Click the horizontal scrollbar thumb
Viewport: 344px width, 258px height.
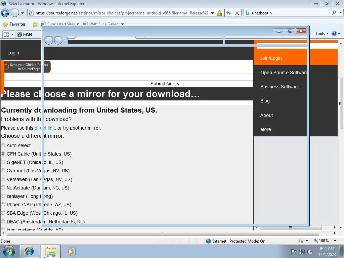pos(163,233)
